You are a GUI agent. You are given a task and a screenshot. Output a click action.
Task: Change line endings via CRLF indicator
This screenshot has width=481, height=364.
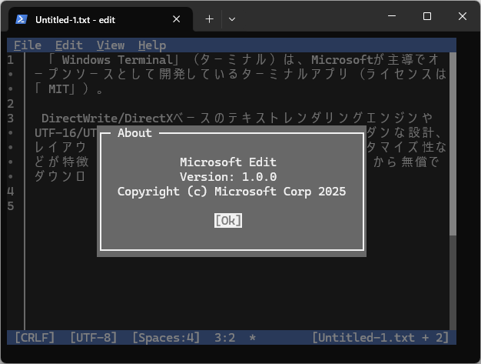pos(35,337)
